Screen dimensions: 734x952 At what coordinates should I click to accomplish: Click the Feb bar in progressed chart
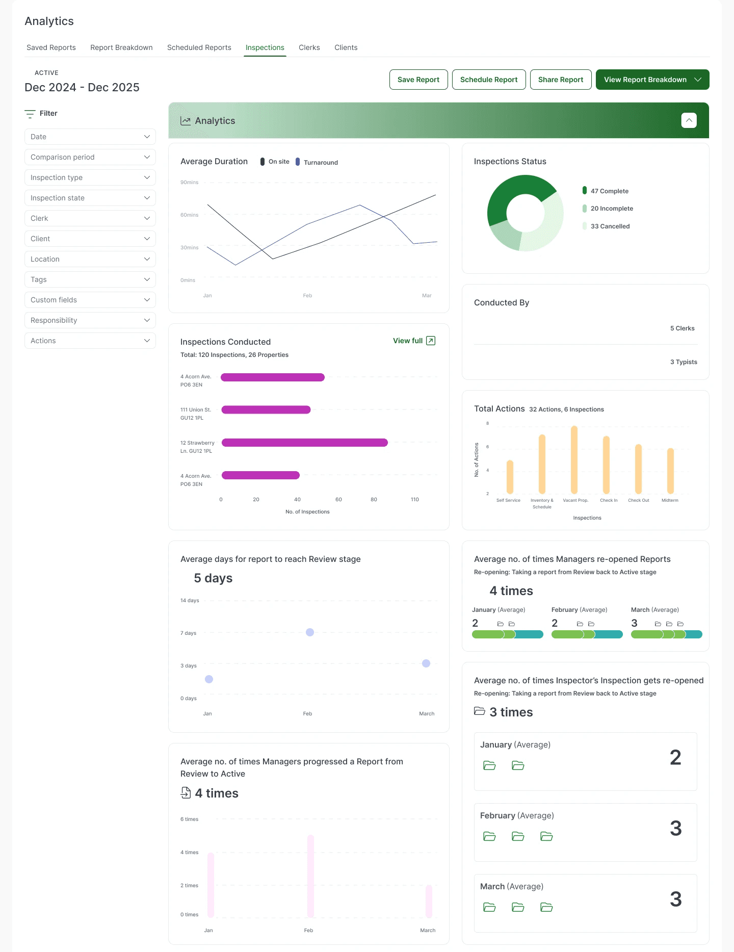(310, 876)
